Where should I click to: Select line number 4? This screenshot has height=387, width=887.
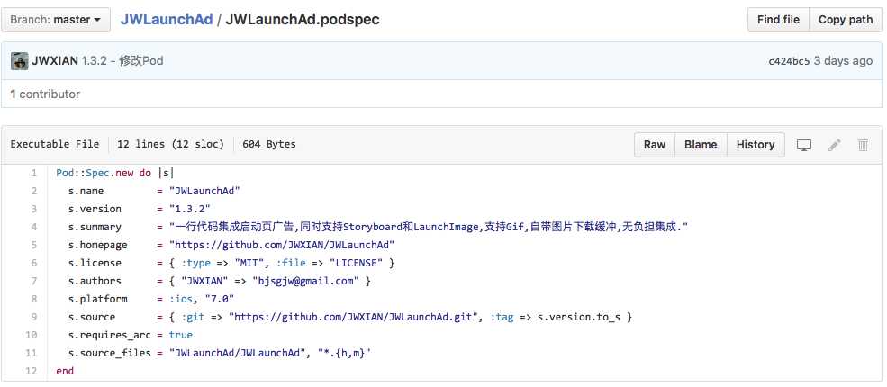(x=34, y=227)
